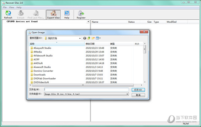This screenshot has height=127, width=201.
Task: Click the ACRP folder icon
Action: [x=32, y=59]
